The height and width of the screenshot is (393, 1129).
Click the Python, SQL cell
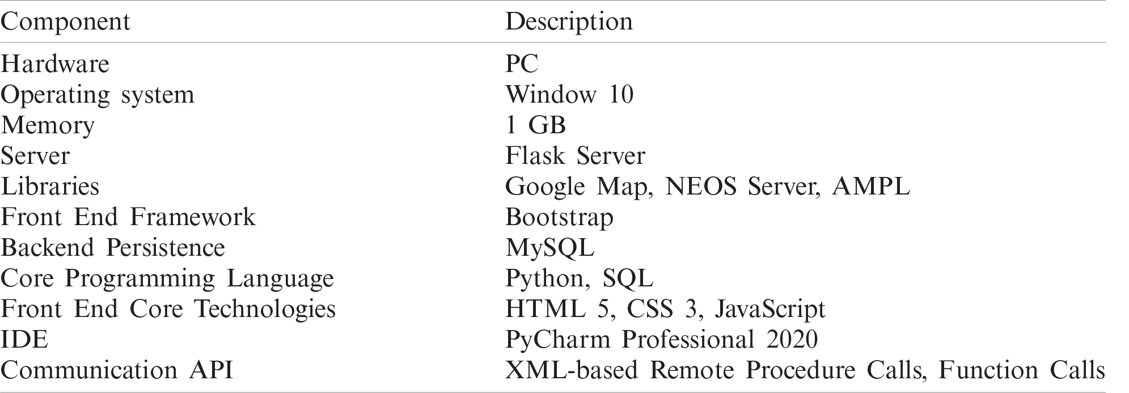[x=578, y=278]
